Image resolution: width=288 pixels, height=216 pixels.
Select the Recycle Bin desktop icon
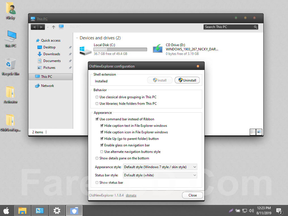(10, 64)
